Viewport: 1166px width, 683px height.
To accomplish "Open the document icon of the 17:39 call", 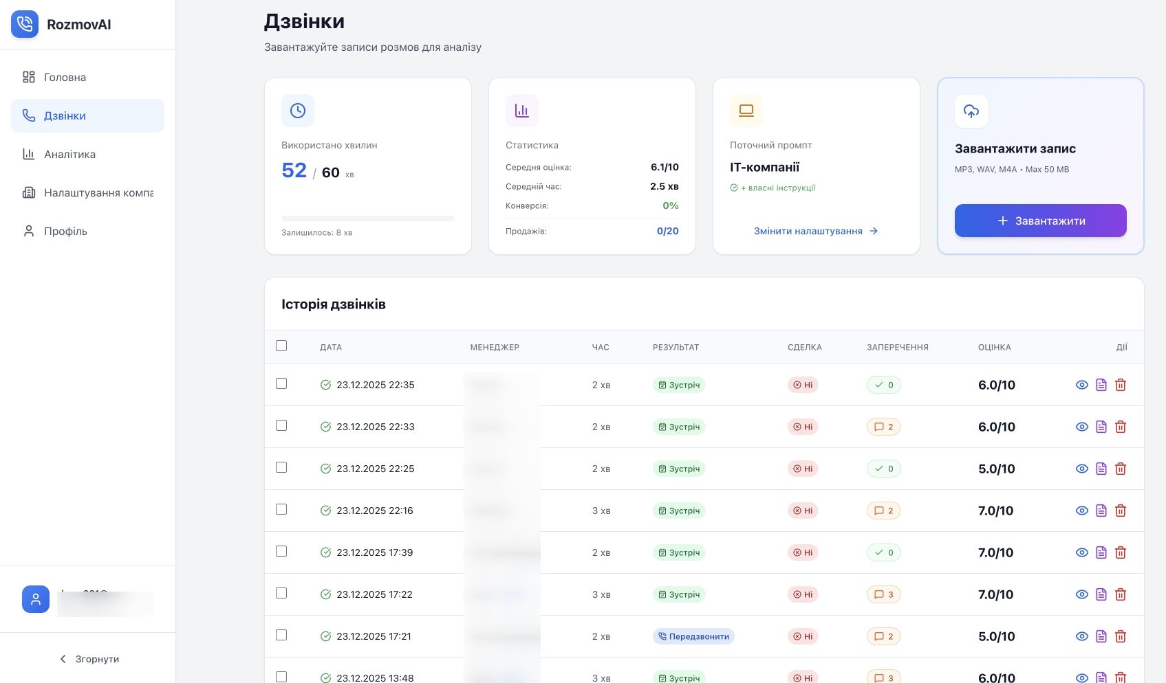I will [1101, 552].
